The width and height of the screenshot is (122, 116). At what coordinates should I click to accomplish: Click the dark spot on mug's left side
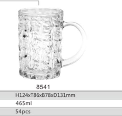(24, 36)
